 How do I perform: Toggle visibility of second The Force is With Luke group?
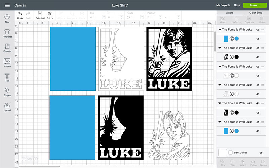(x=258, y=48)
